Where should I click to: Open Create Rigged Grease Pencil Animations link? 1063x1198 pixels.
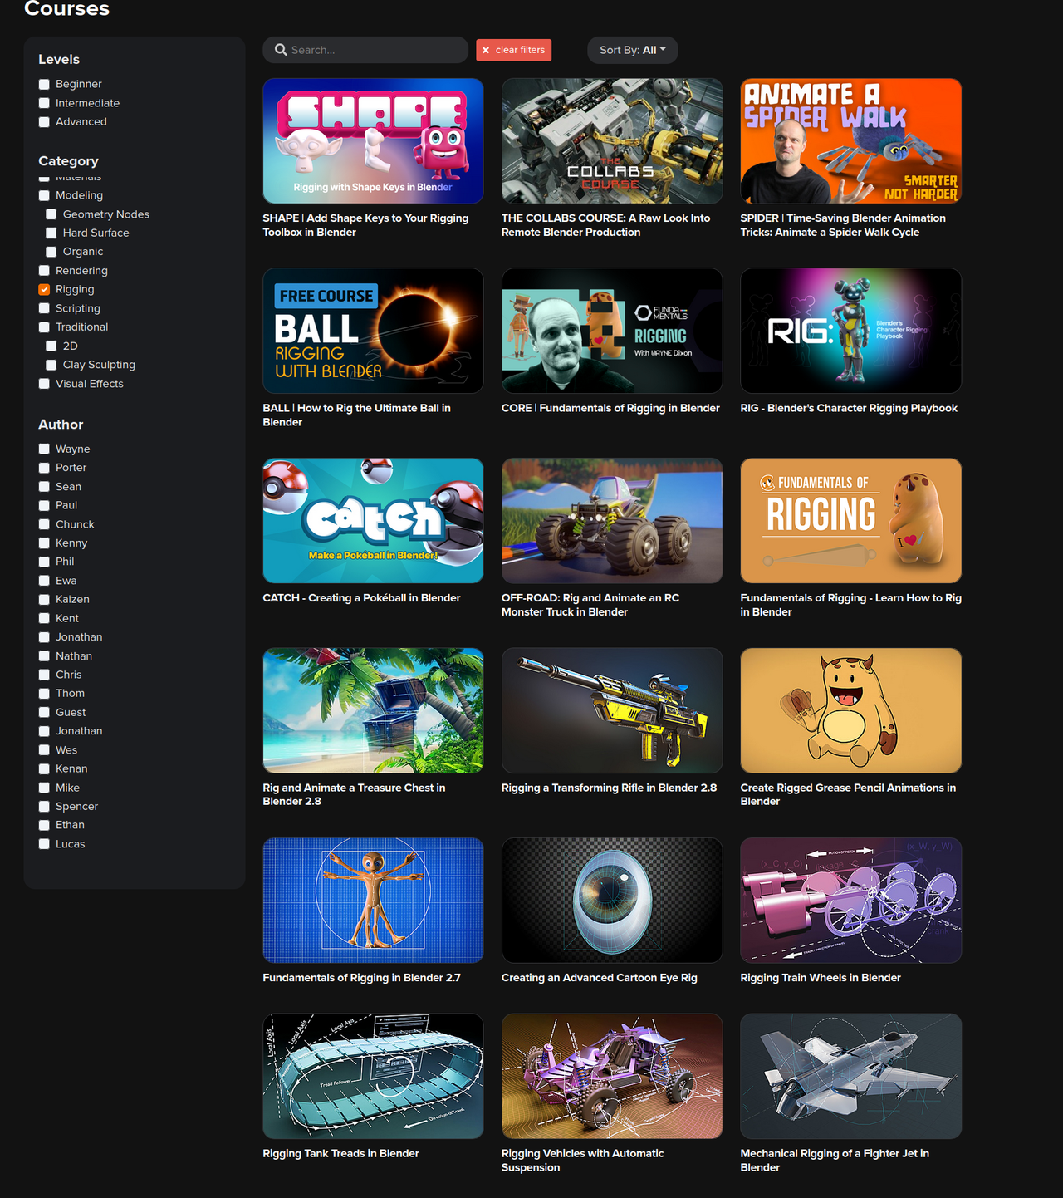[848, 794]
